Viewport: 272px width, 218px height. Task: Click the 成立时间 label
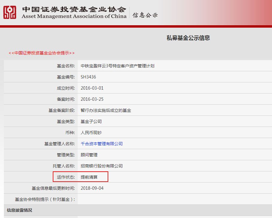[66, 88]
